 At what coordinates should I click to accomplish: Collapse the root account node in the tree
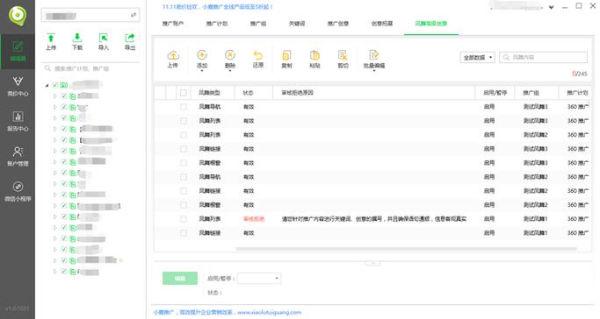[47, 86]
